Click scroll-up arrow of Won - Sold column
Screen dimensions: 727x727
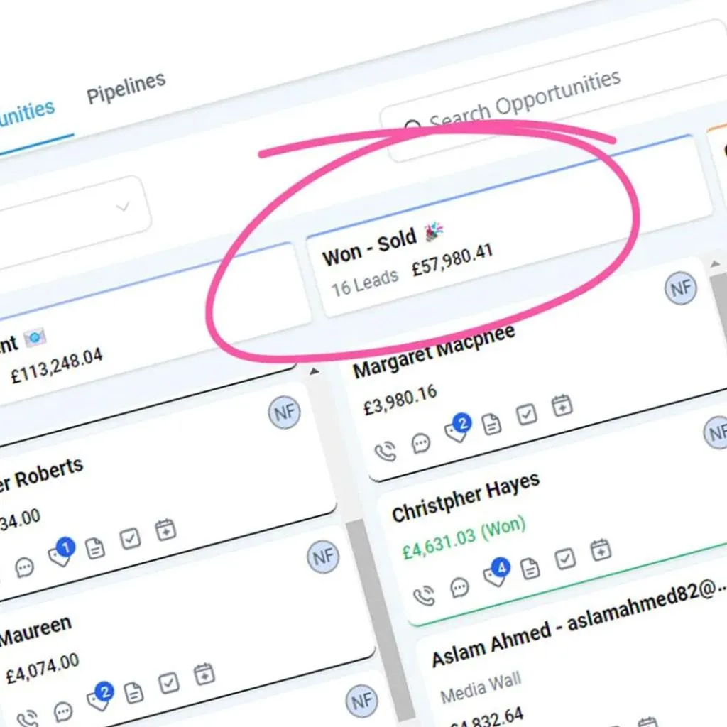pos(715,263)
